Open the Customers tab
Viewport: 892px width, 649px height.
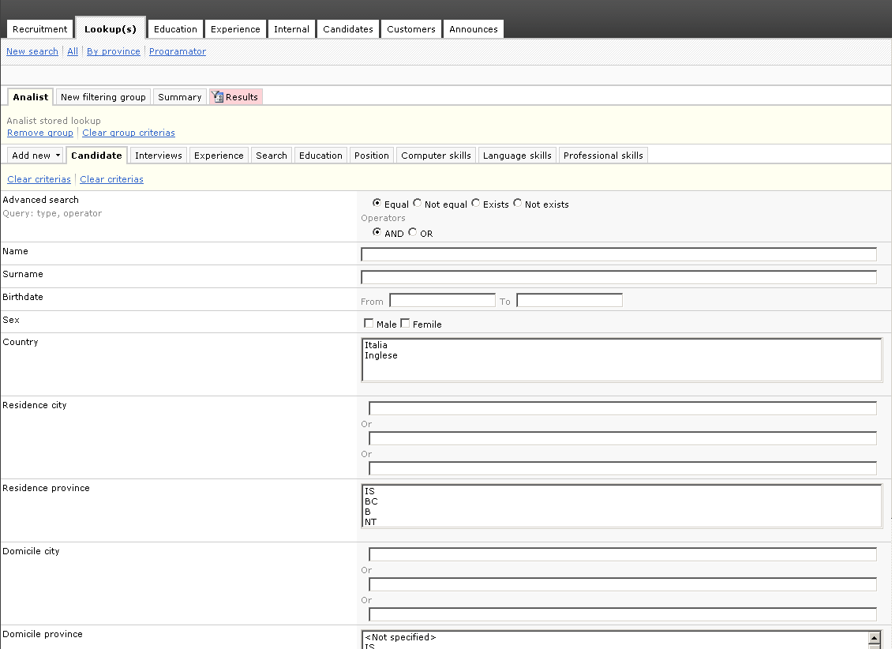point(411,29)
